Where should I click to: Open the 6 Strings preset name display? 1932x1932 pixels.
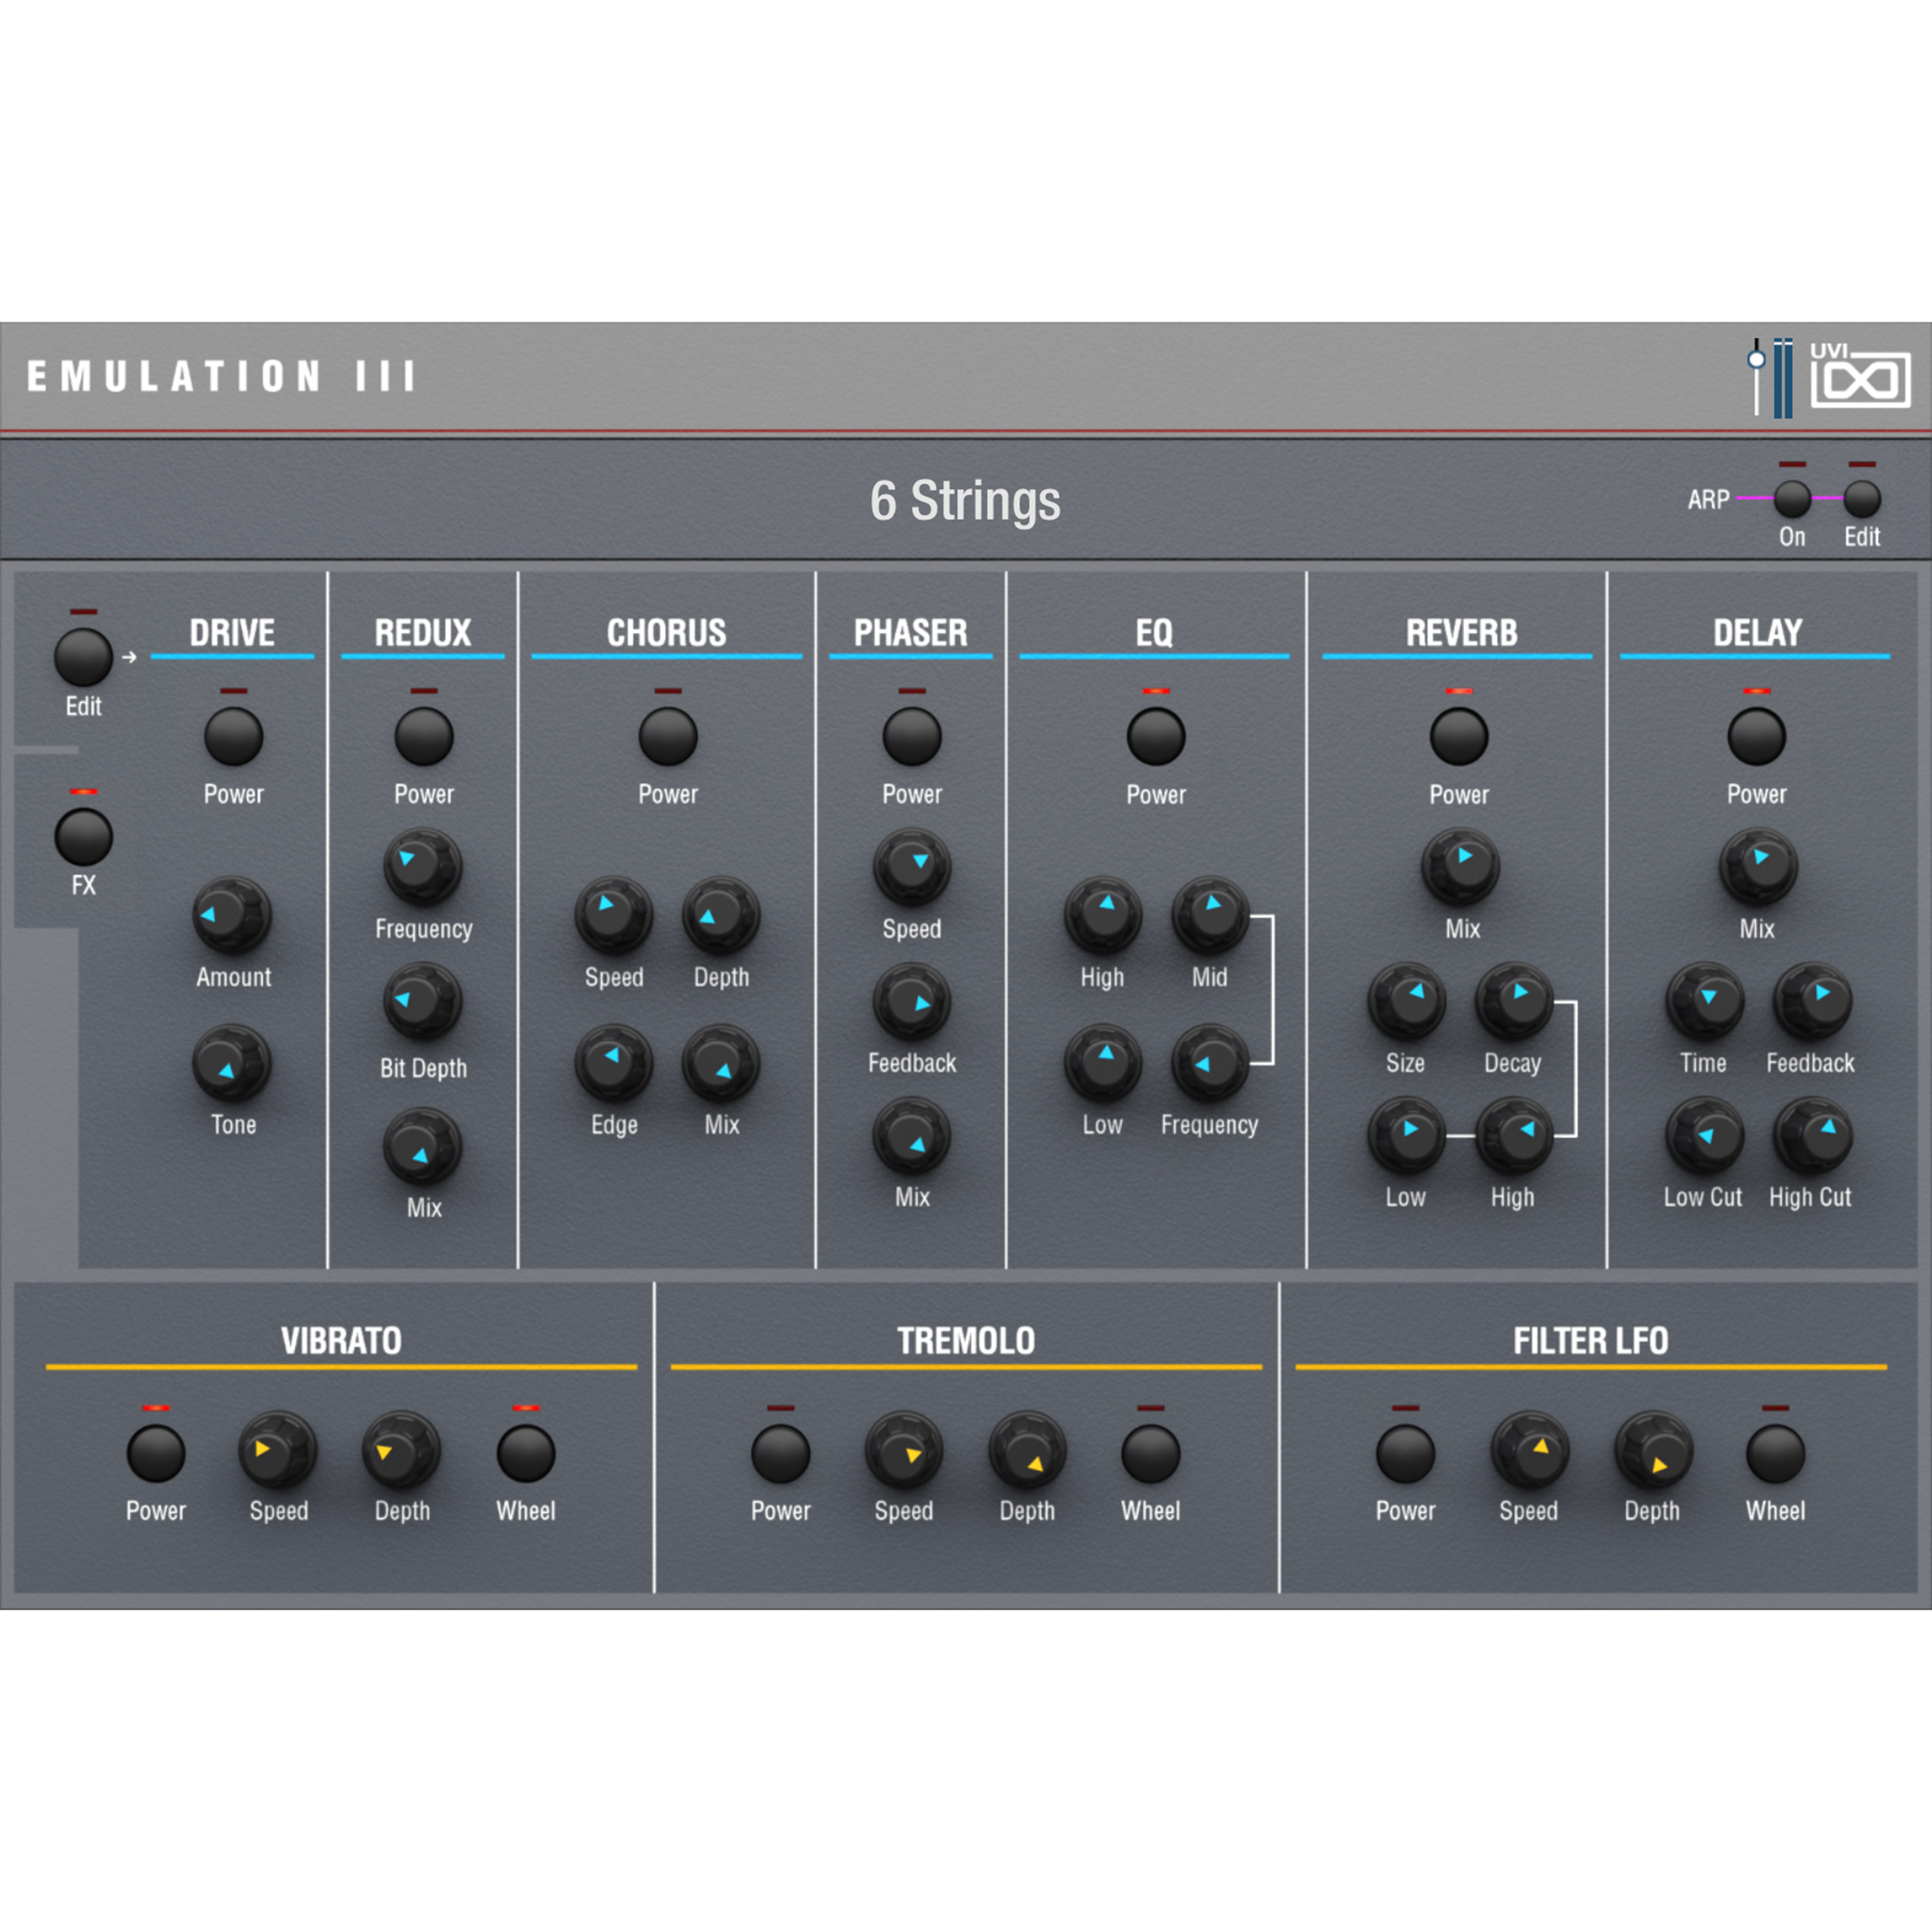965,500
